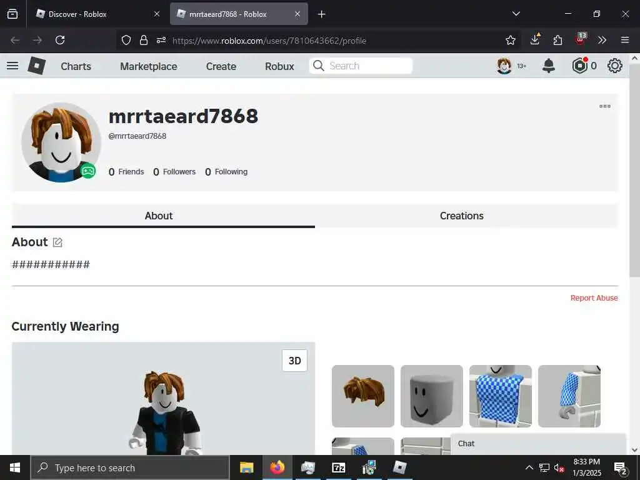Open File Explorer from taskbar
This screenshot has height=480, width=640.
246,467
